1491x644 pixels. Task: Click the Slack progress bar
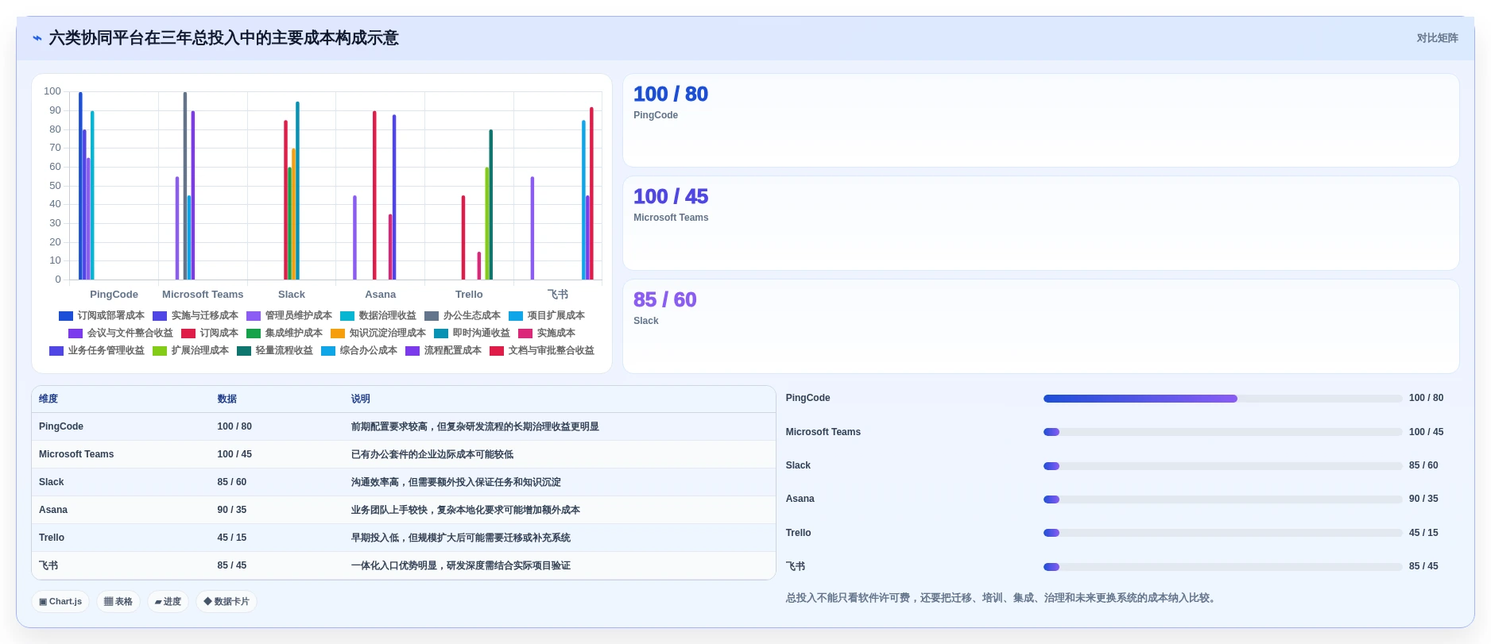click(1222, 466)
